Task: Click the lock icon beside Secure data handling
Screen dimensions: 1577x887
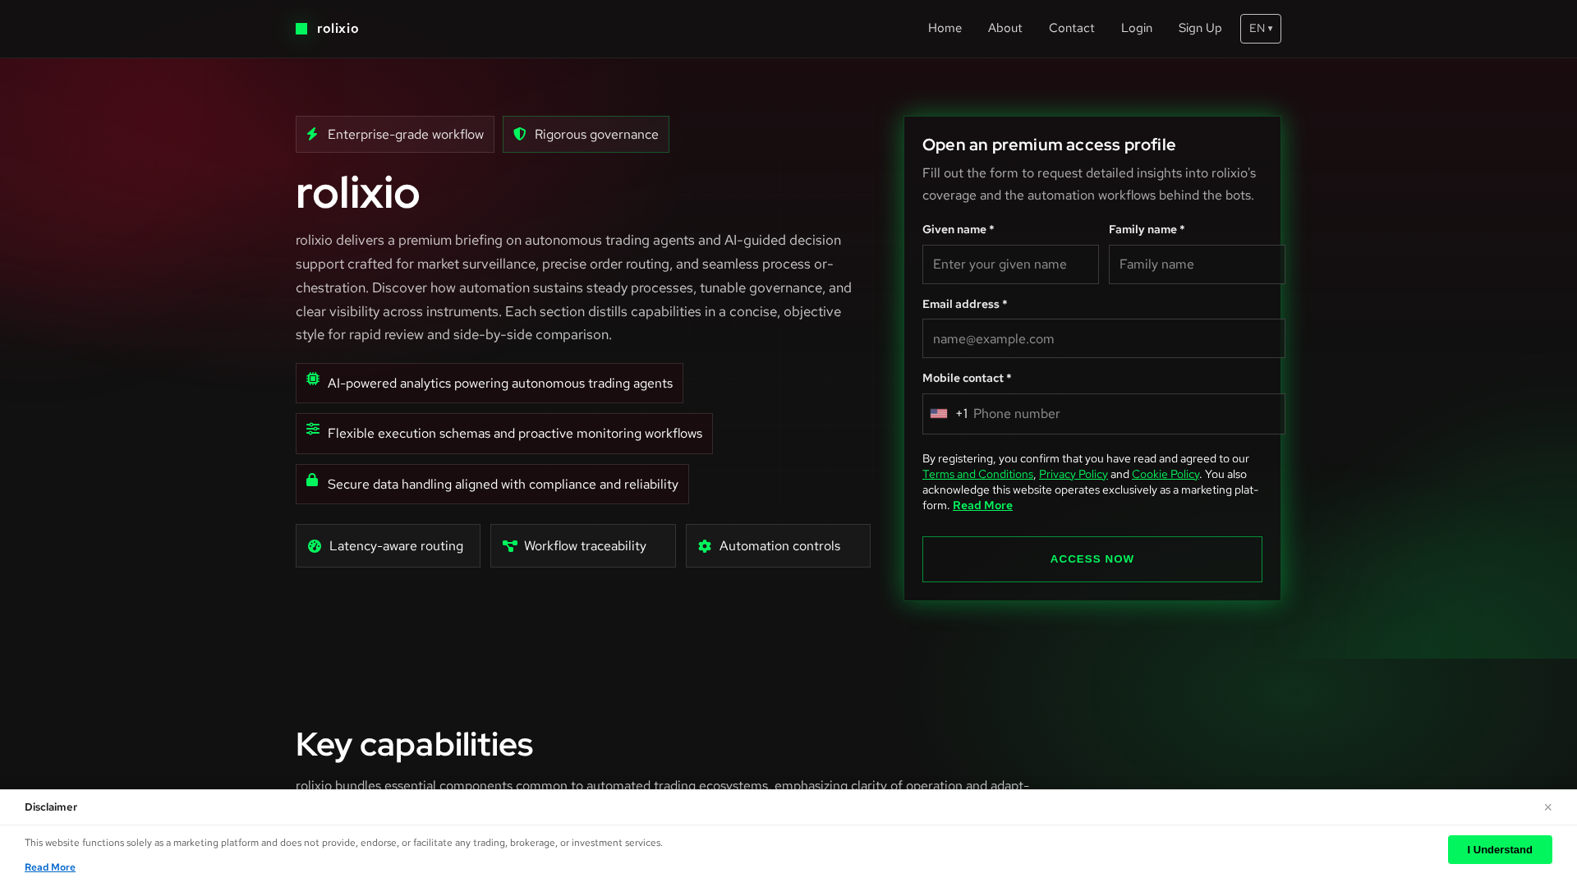Action: [312, 480]
